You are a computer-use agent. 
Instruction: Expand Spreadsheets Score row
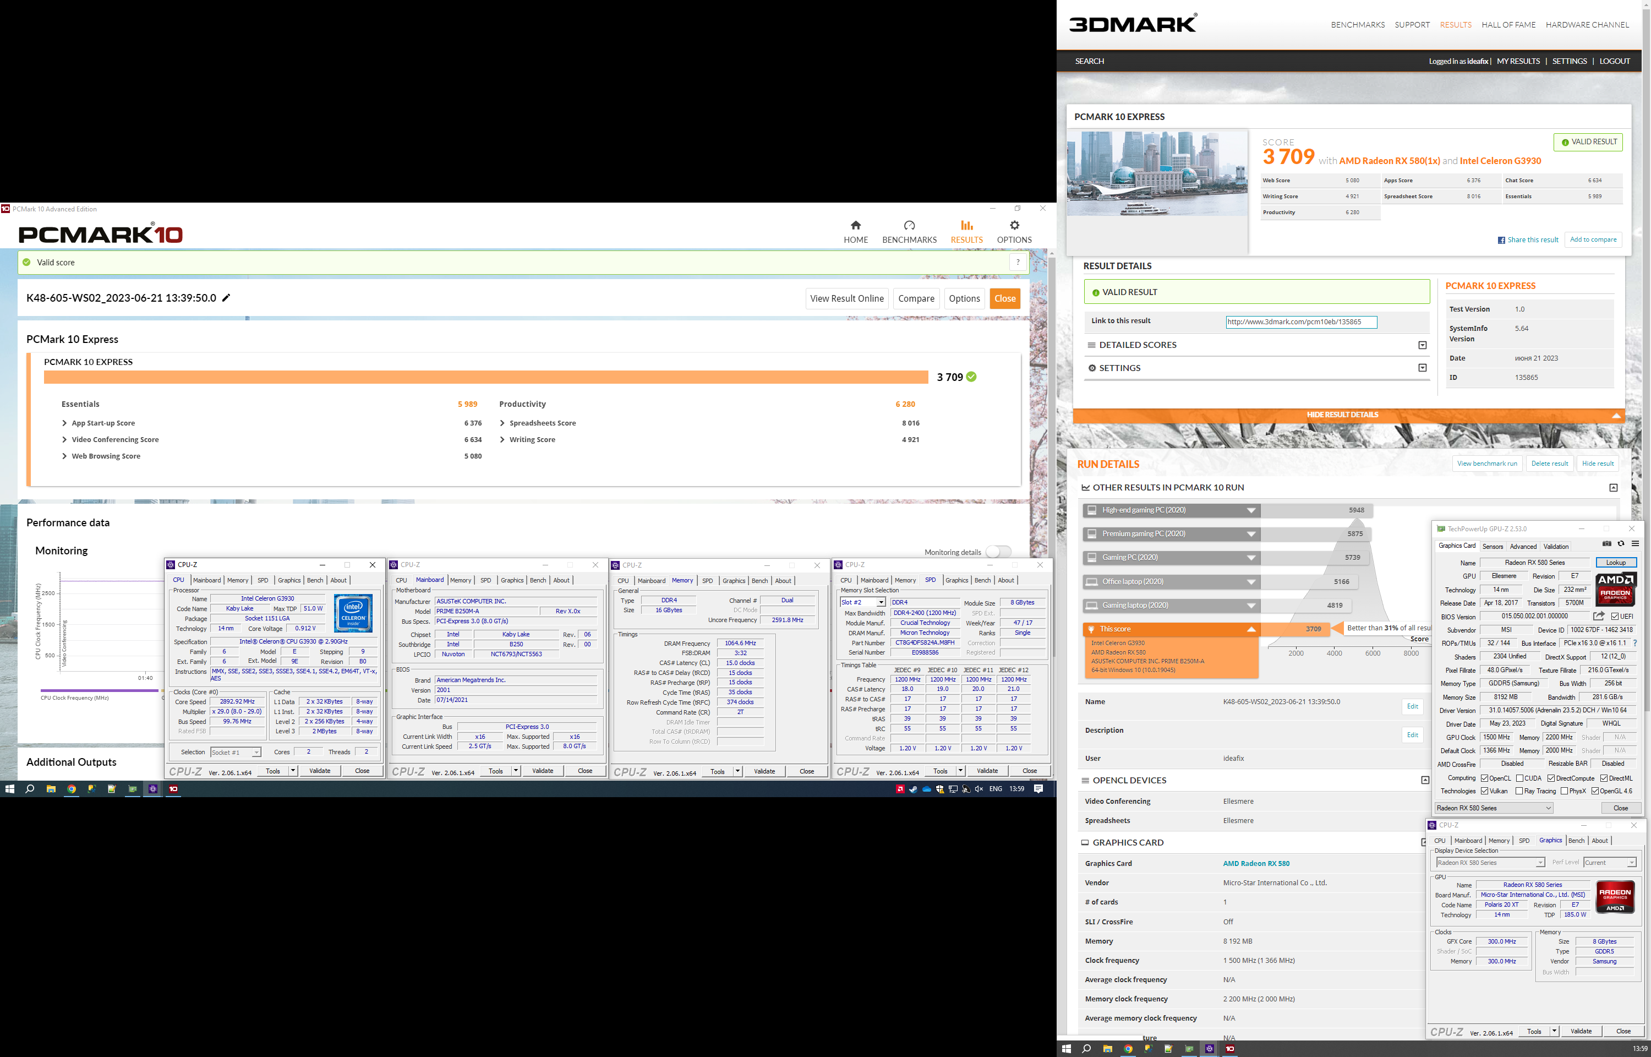pos(502,423)
